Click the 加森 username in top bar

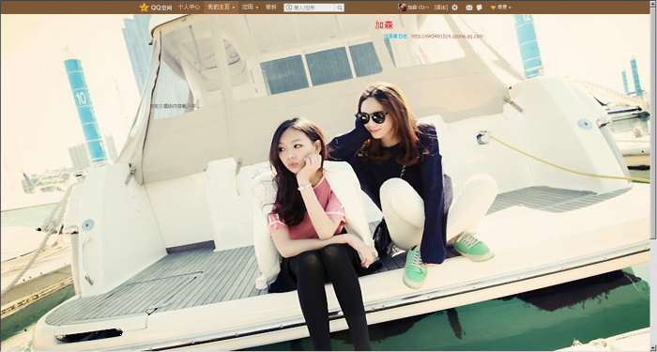pos(412,8)
